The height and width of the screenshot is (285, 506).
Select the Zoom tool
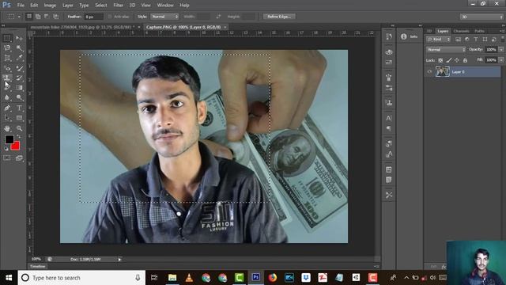click(19, 128)
